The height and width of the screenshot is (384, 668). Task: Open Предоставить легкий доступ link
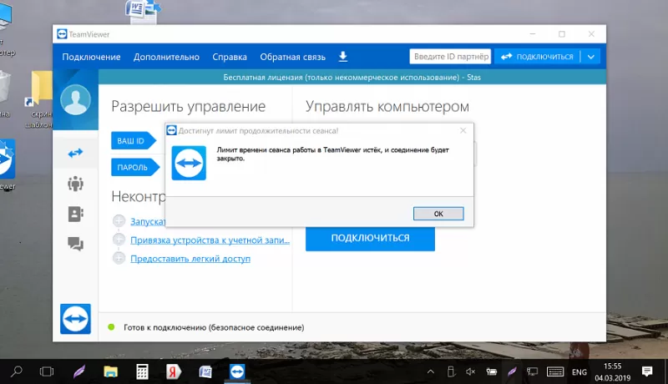[190, 259]
